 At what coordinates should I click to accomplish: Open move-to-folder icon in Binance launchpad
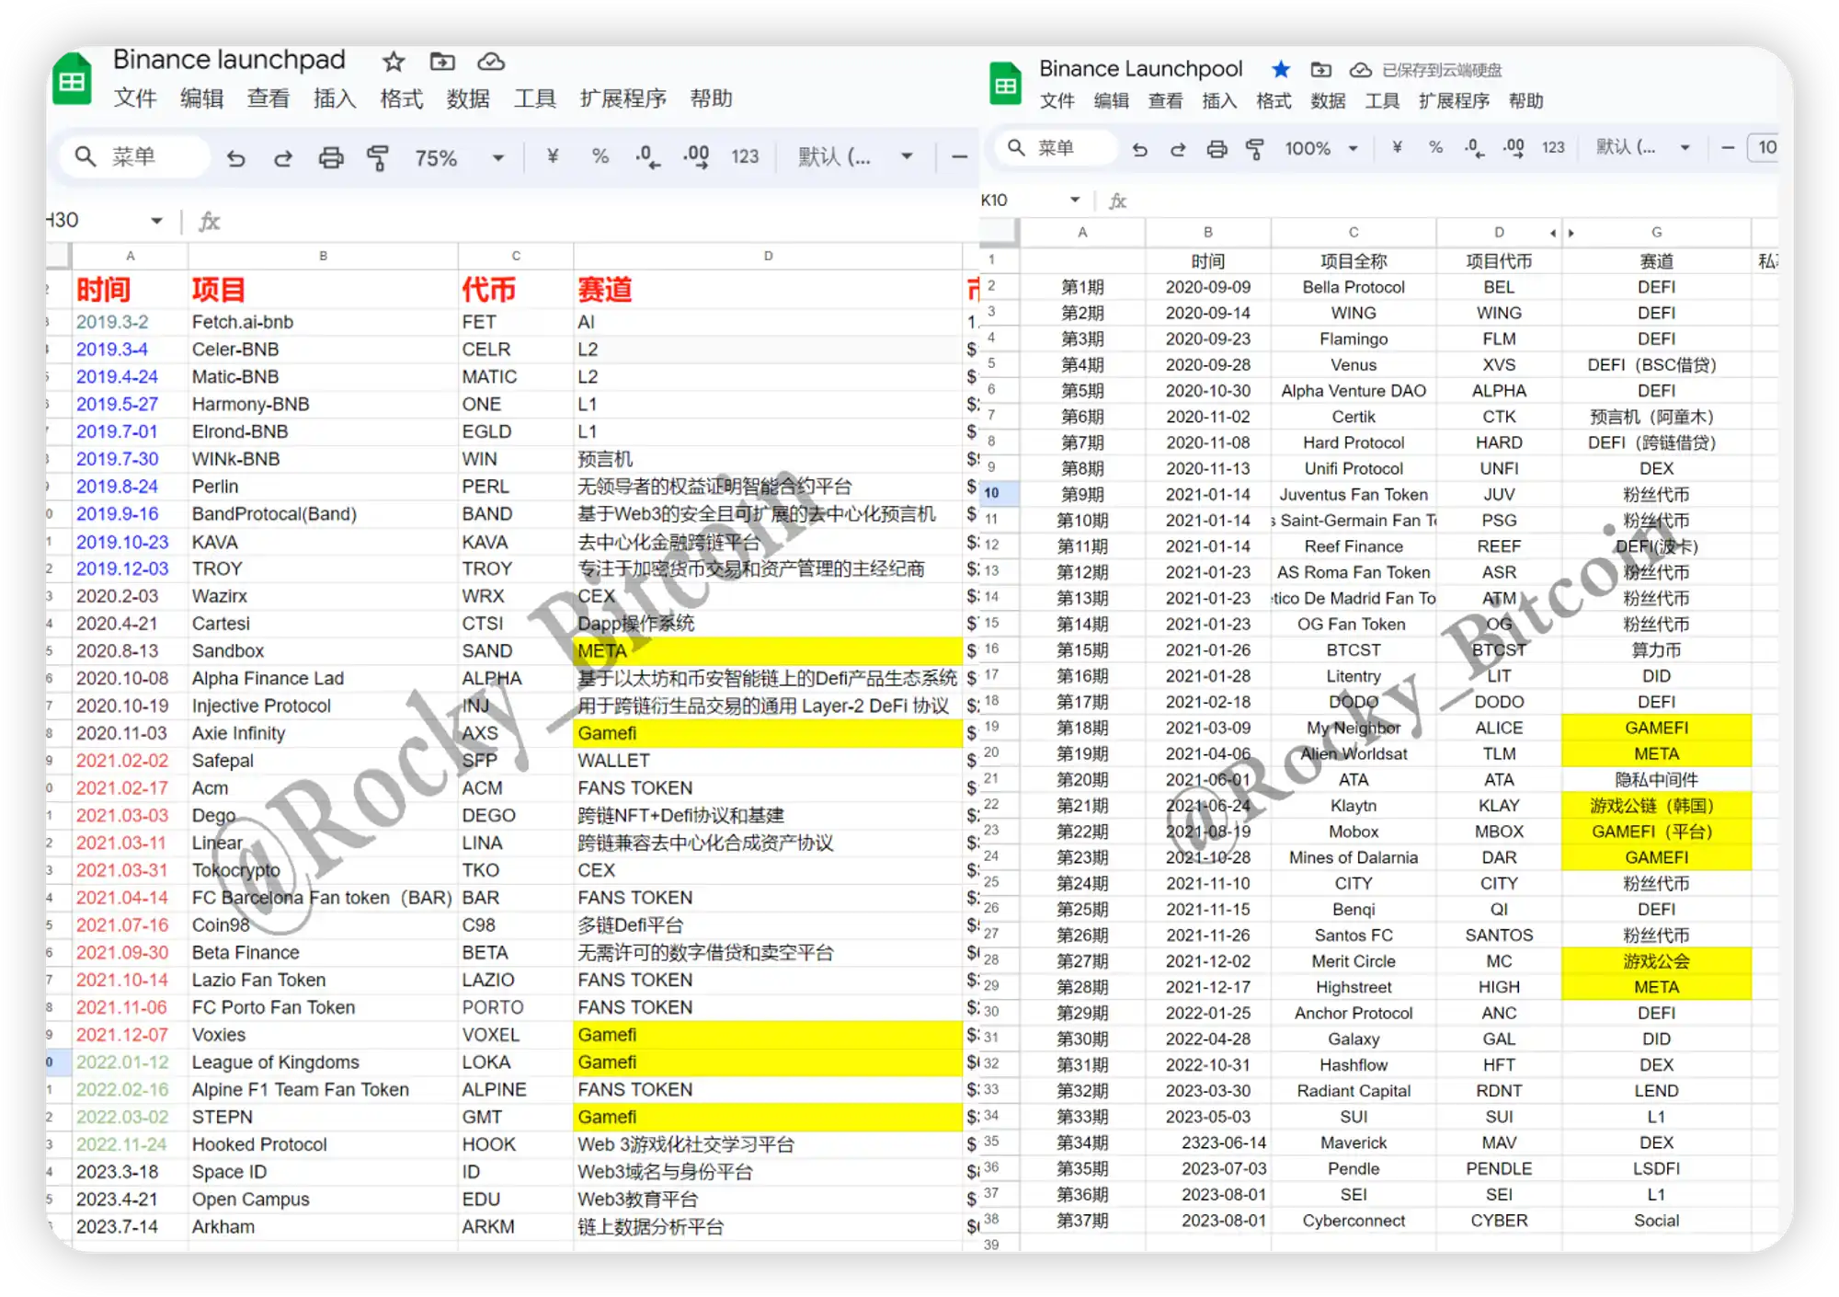point(442,62)
